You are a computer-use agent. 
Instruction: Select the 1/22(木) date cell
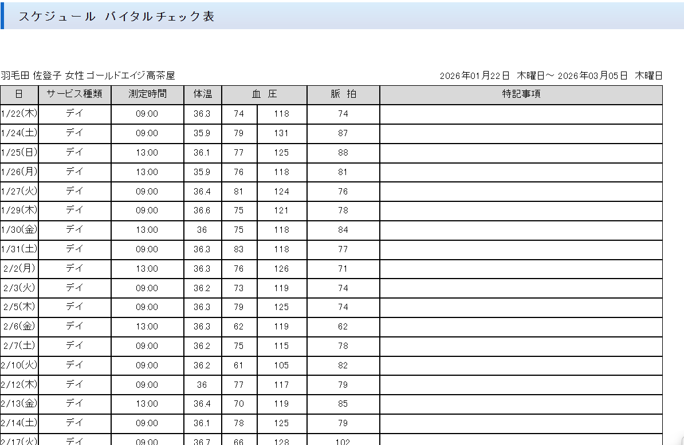(x=19, y=114)
